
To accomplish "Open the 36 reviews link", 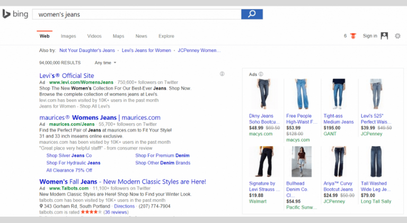I will 116,212.
